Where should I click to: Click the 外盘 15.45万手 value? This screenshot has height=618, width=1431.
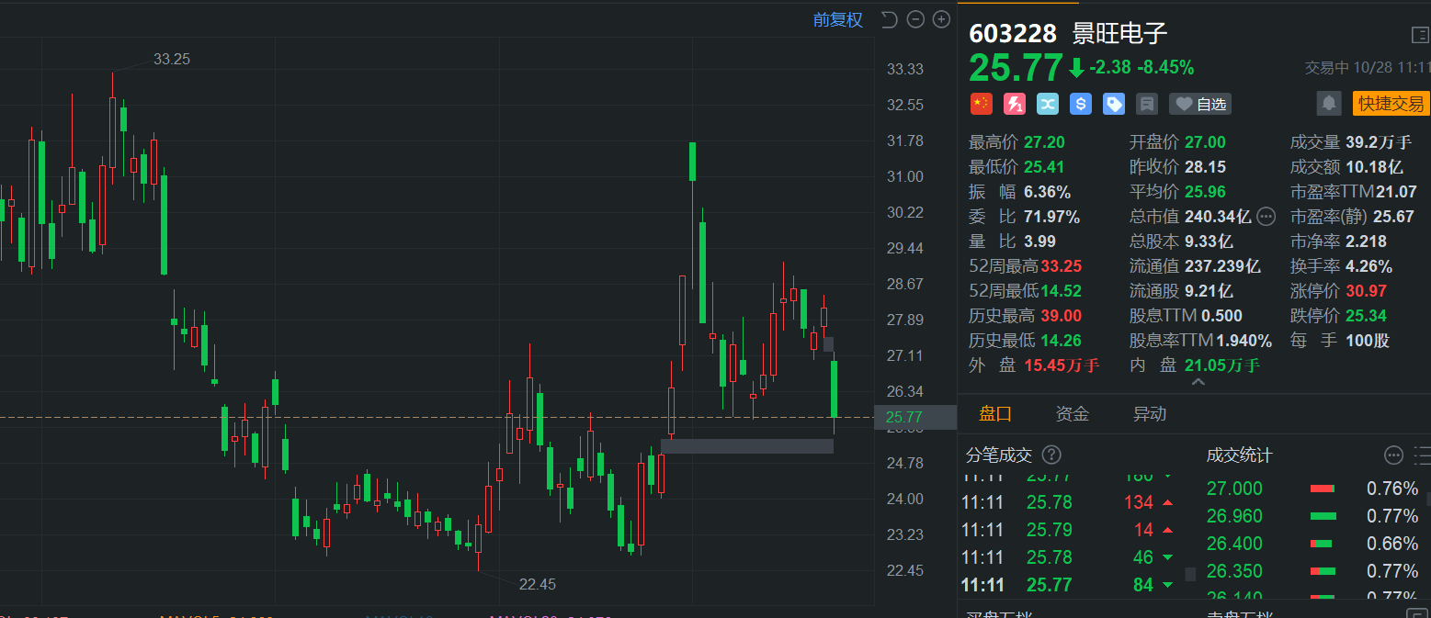click(1062, 365)
